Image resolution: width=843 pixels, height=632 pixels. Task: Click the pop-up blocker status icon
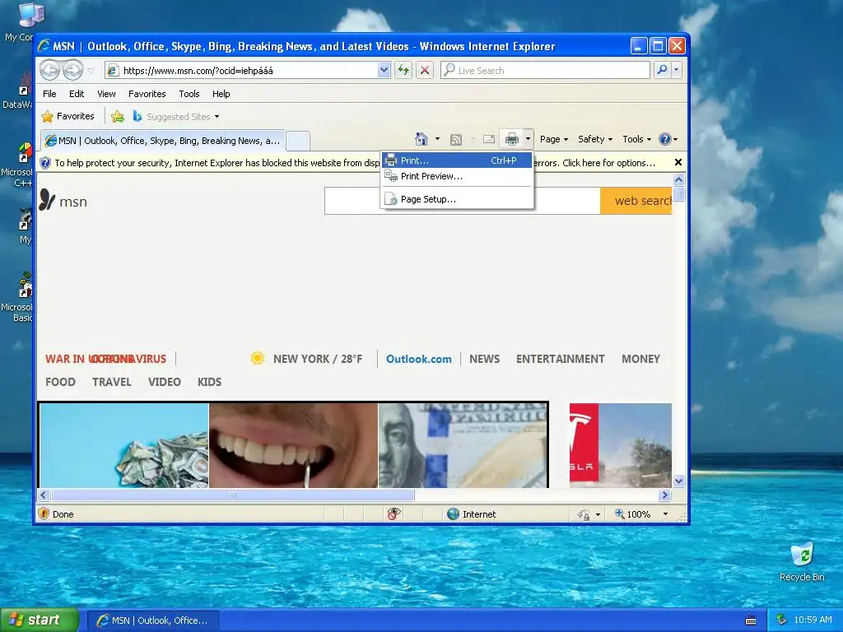coord(394,513)
